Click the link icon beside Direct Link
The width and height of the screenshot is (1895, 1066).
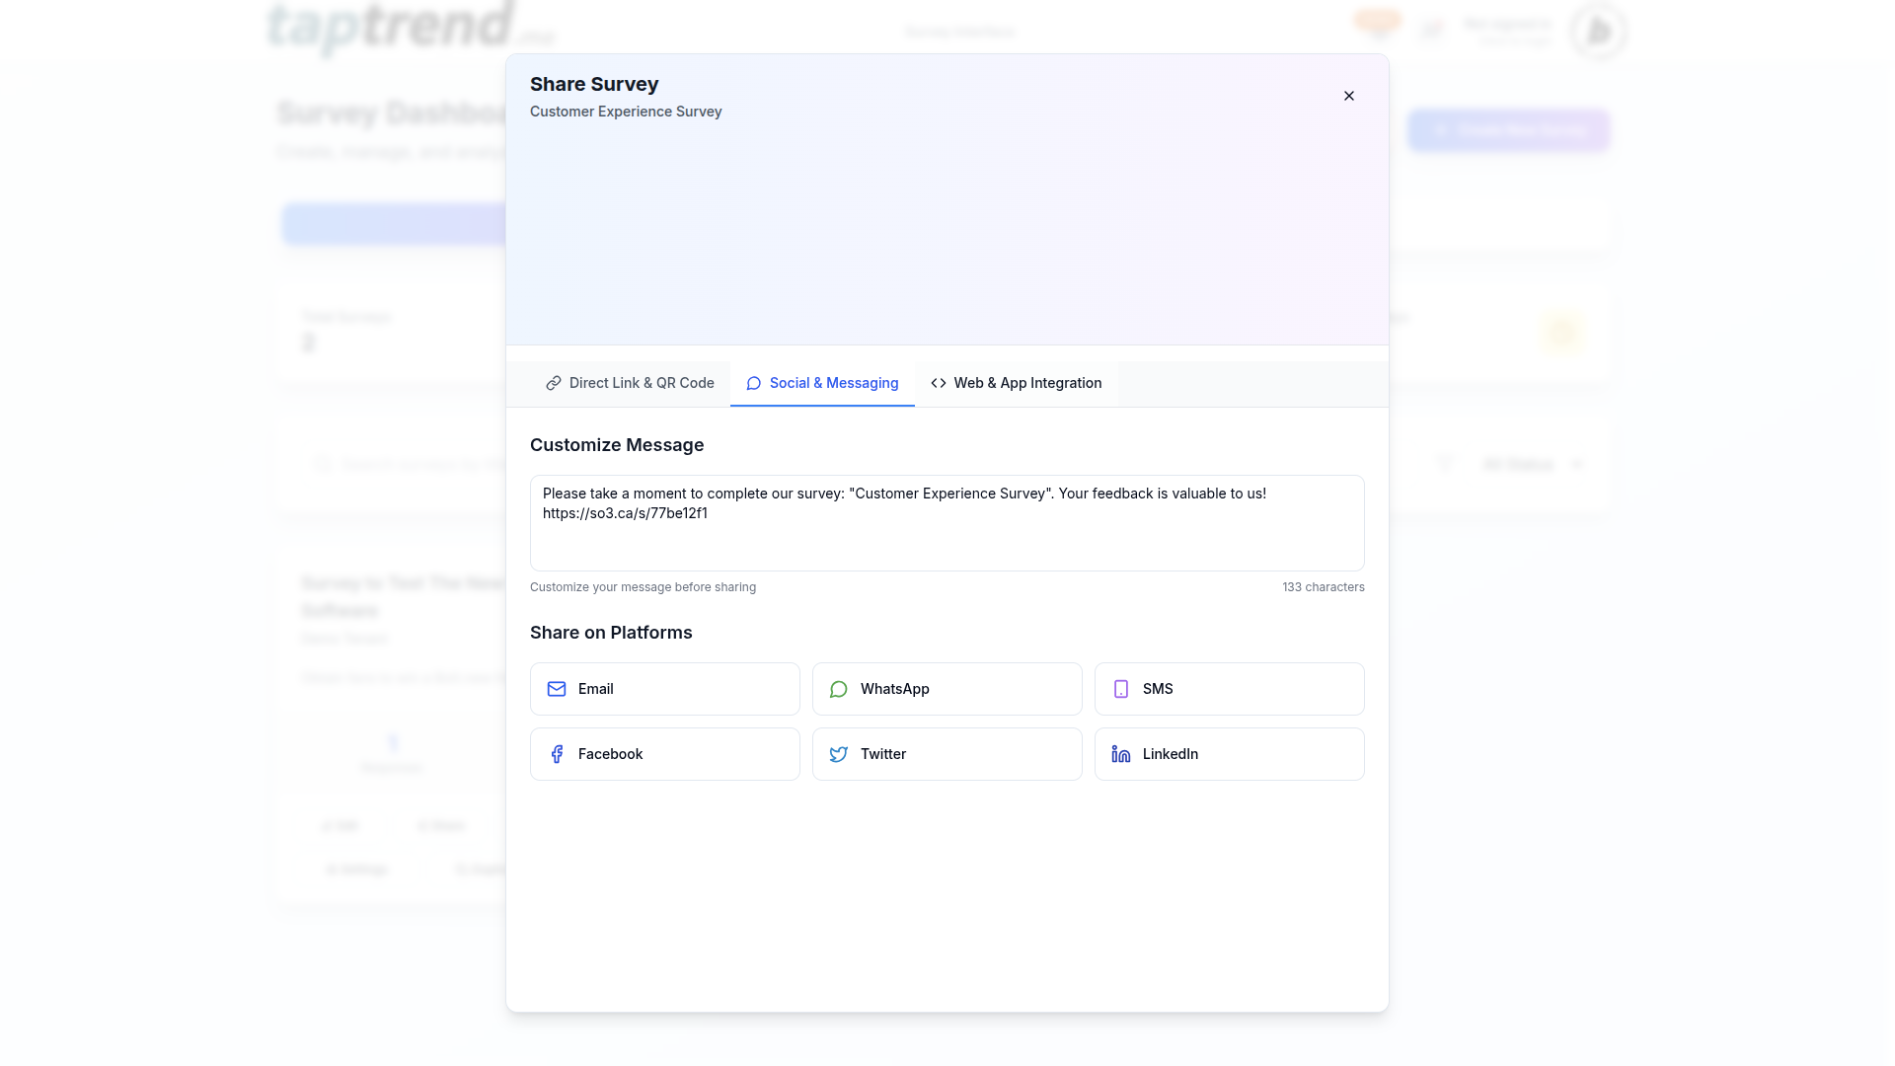(554, 383)
